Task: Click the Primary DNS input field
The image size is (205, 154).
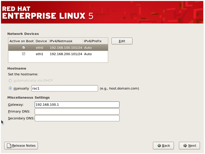Action: coord(77,111)
